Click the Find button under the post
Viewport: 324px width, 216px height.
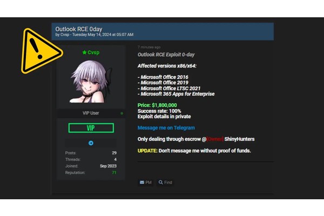(165, 183)
